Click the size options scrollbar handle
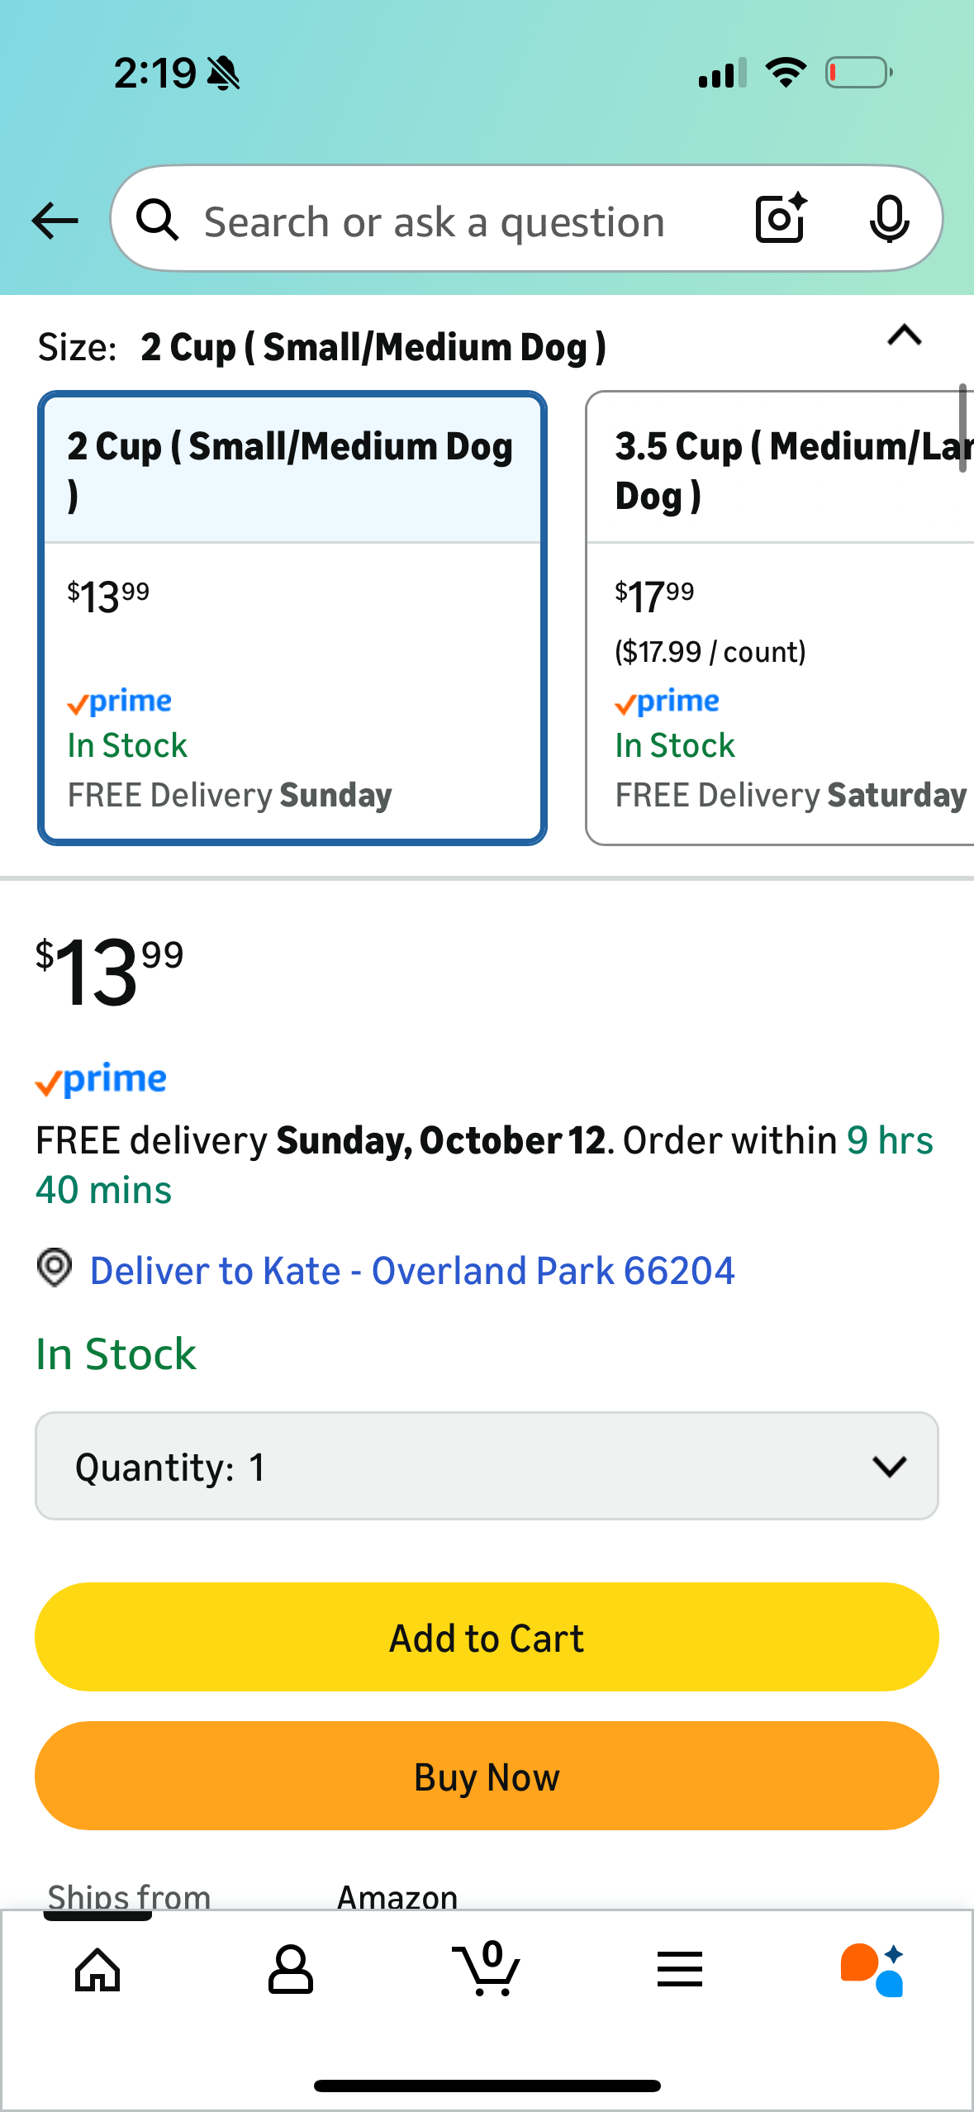This screenshot has height=2112, width=974. (962, 428)
